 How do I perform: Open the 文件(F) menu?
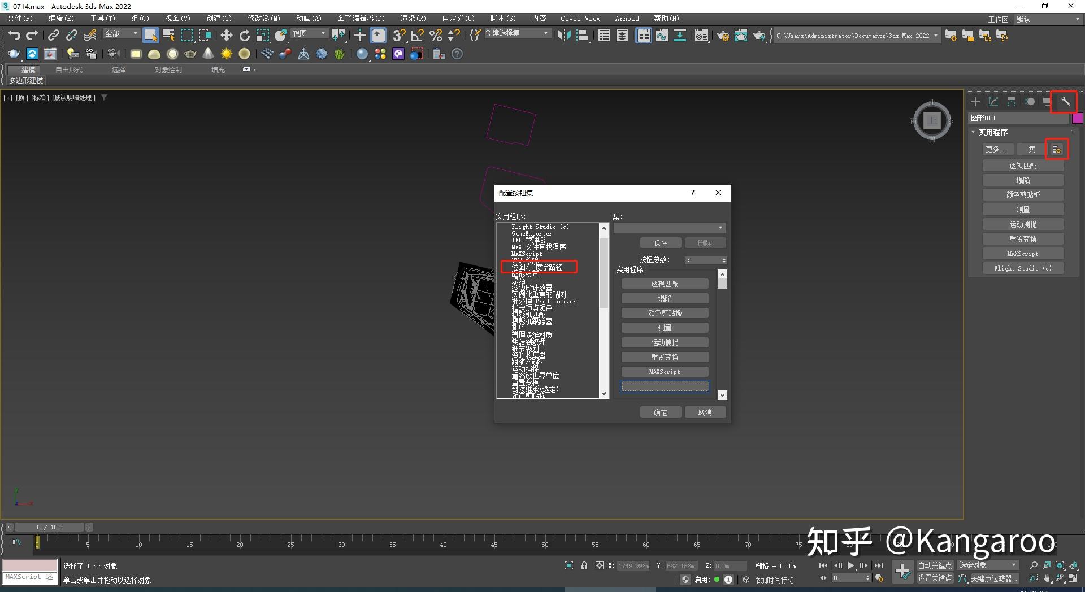pyautogui.click(x=20, y=18)
